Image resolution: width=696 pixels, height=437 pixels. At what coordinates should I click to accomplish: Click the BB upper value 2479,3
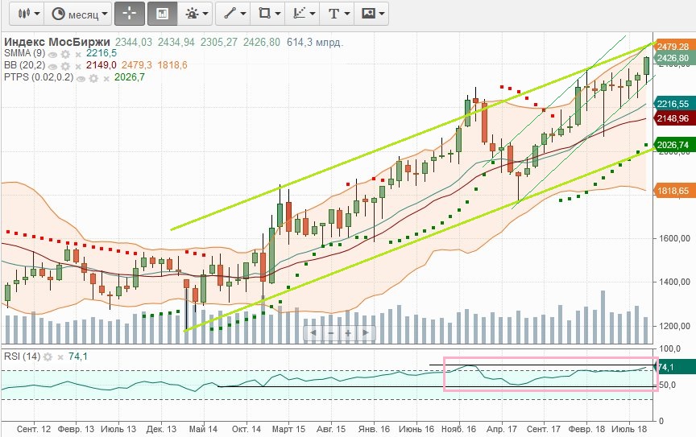tap(137, 65)
